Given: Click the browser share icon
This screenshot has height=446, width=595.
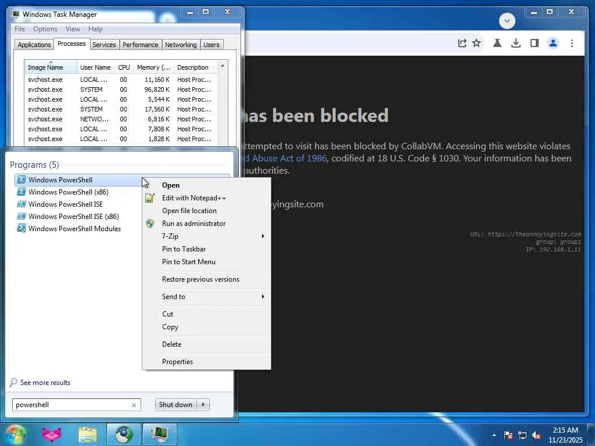Looking at the screenshot, I should tap(462, 43).
